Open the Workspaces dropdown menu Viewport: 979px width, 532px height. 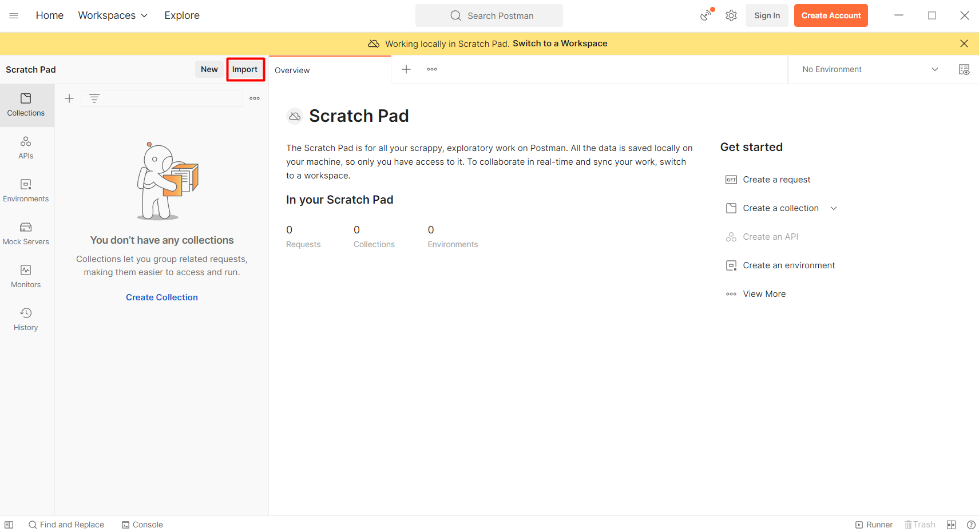(113, 15)
